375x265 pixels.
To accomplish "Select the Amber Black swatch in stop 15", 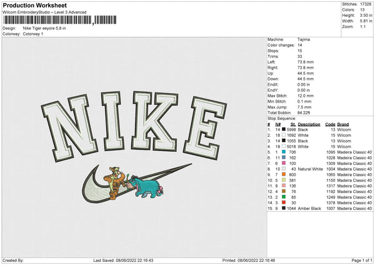I will [x=284, y=208].
